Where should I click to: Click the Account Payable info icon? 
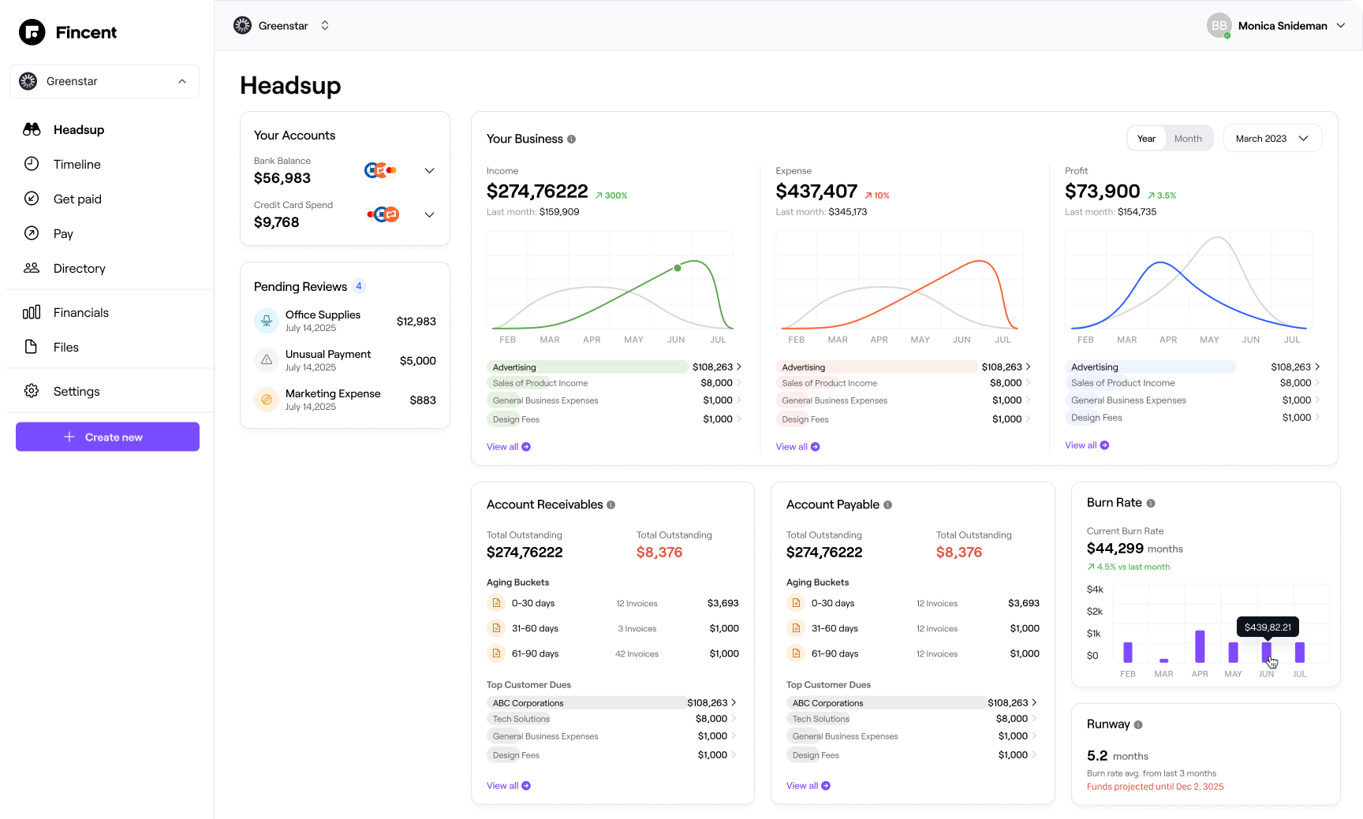[x=887, y=504]
